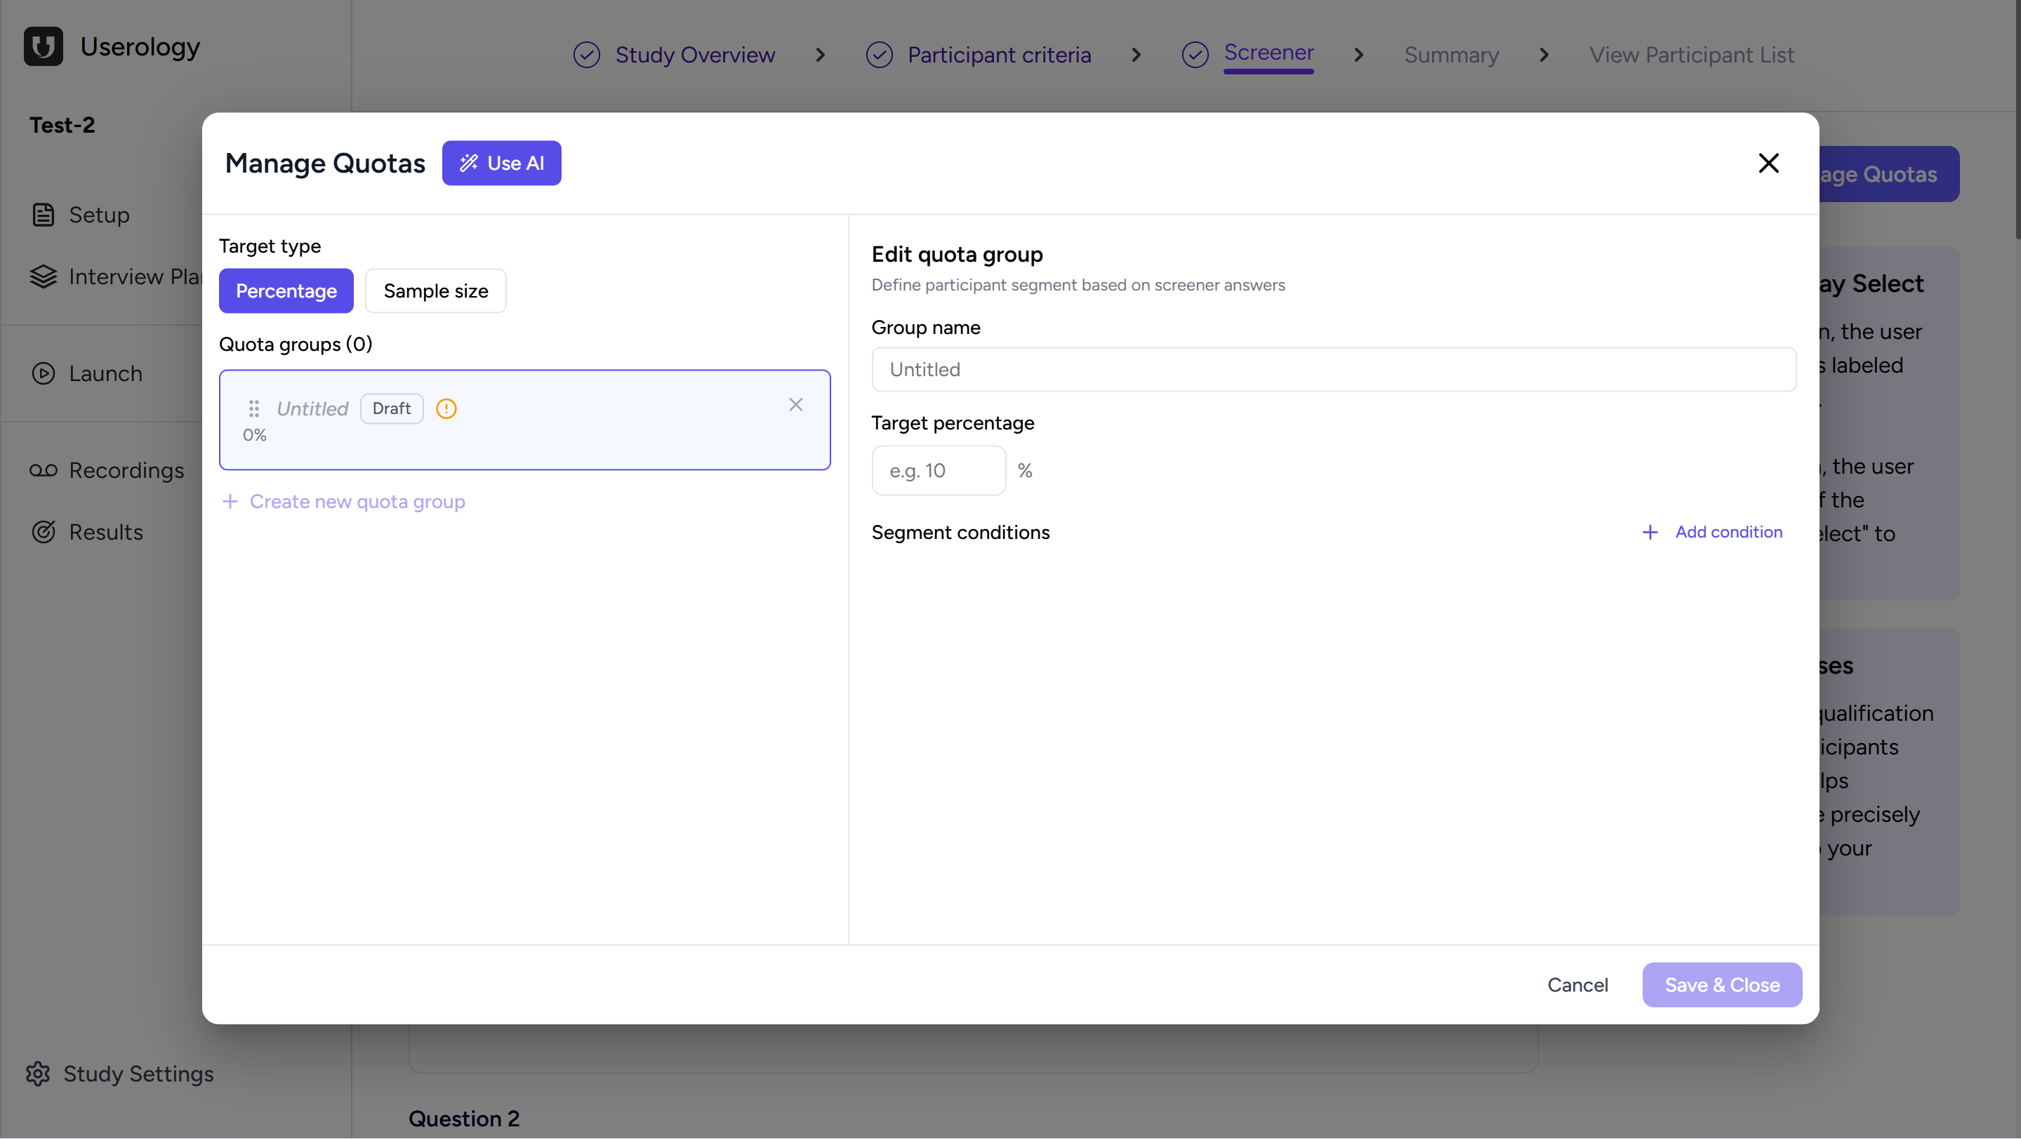
Task: Create new quota group
Action: tap(343, 502)
